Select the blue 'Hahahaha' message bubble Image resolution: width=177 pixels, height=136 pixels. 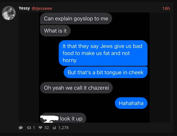131,103
